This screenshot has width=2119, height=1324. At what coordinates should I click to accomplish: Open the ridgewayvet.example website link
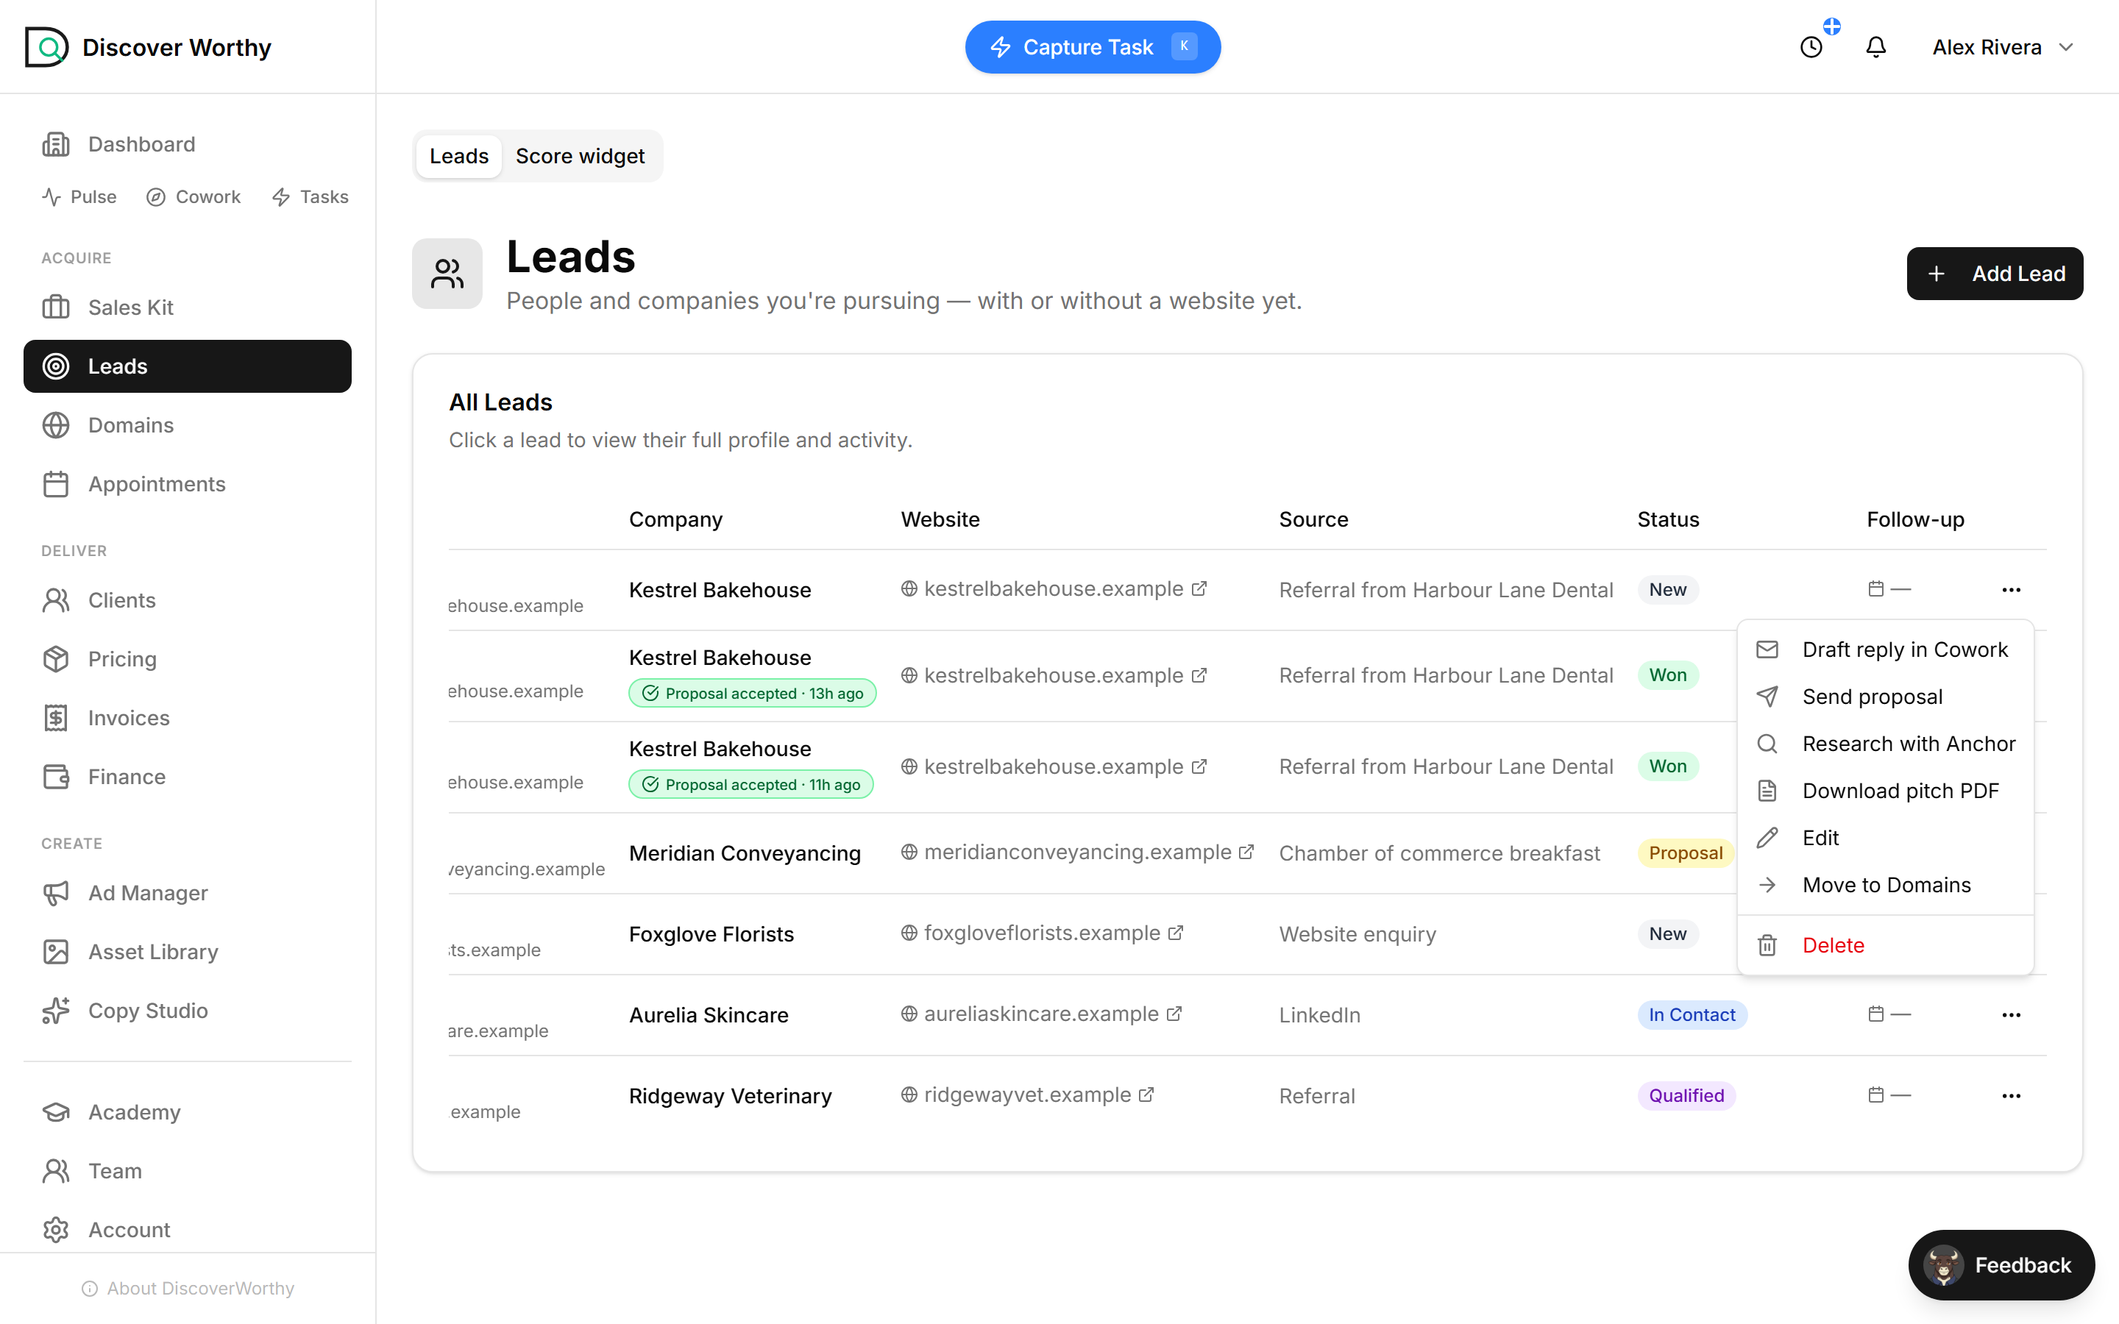pyautogui.click(x=1027, y=1095)
